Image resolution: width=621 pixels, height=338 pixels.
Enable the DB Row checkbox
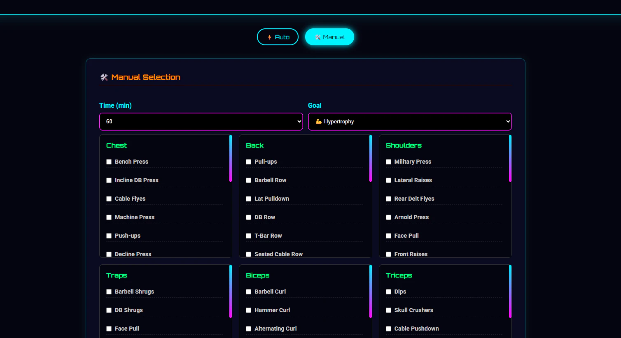point(249,218)
